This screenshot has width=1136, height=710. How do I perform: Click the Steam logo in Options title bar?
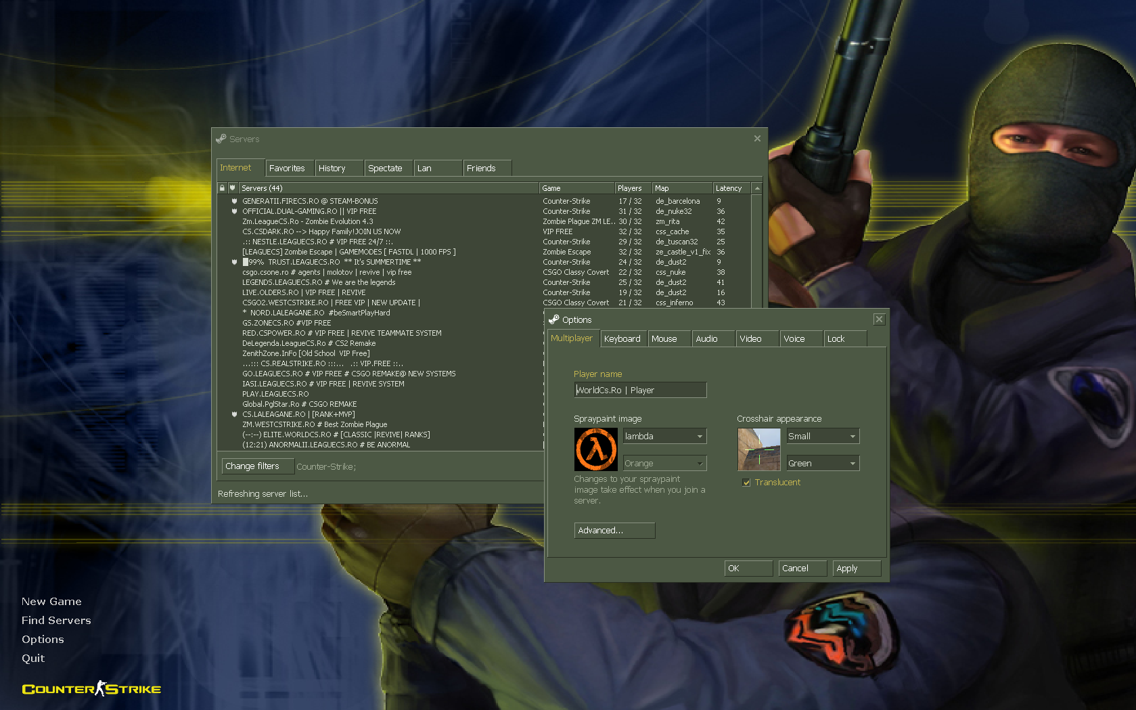(553, 319)
